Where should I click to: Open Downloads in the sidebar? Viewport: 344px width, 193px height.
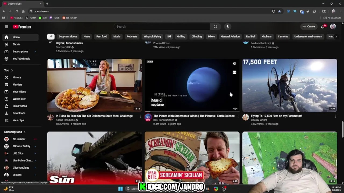click(20, 113)
